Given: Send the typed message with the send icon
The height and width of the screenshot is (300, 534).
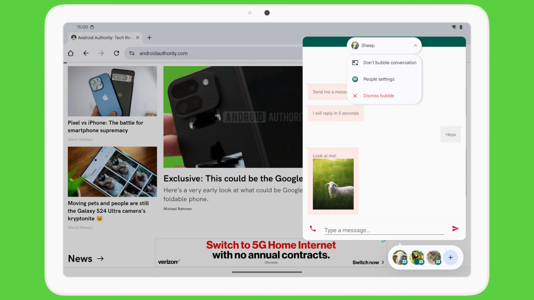Looking at the screenshot, I should point(455,228).
